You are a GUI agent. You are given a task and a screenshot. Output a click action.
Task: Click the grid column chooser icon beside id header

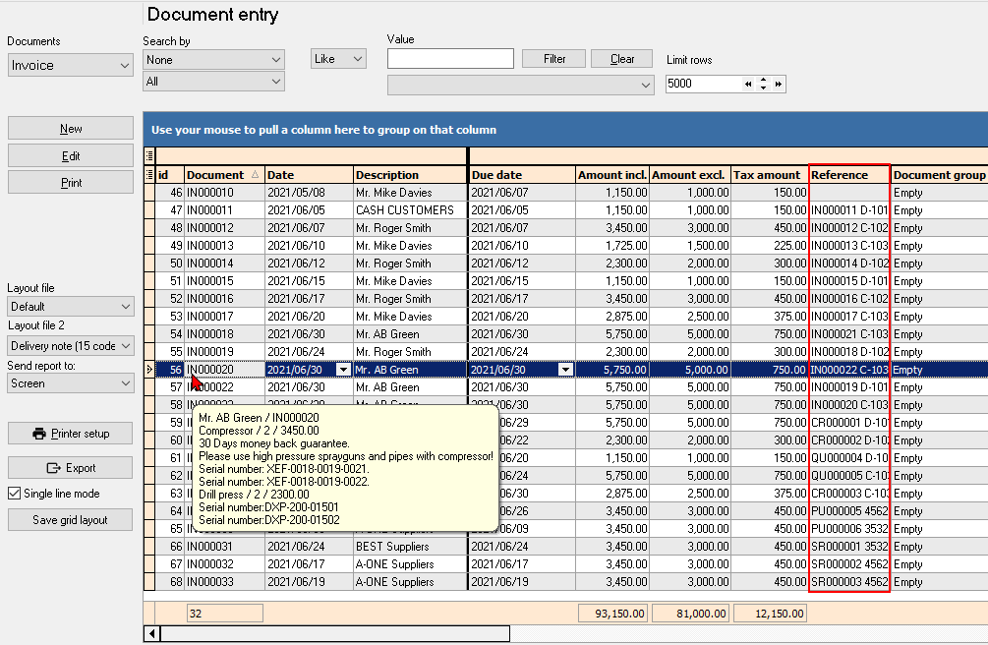coord(149,175)
